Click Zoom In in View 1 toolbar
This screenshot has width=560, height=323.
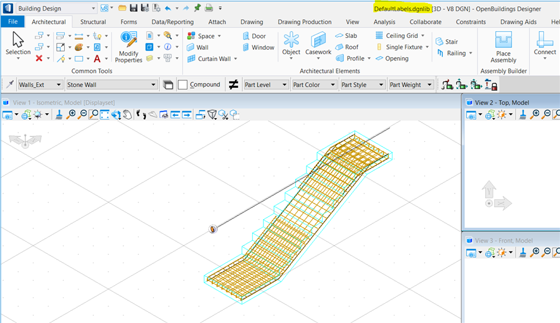(x=72, y=115)
